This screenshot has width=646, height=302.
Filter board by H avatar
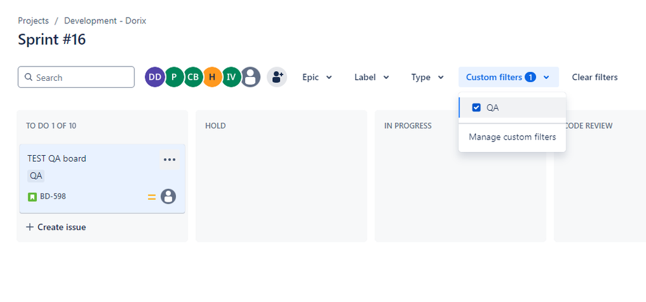[x=212, y=77]
